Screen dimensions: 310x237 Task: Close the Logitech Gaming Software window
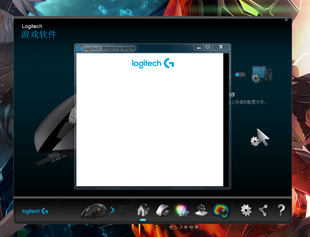point(286,20)
